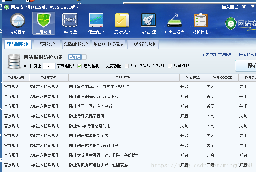Screen dimensions: 256x172
Task: Open 防护日志 clipboard icon
Action: pos(200,23)
